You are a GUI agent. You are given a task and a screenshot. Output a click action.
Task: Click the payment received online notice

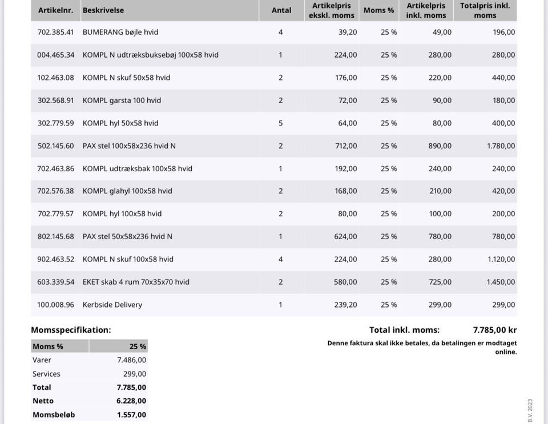422,348
